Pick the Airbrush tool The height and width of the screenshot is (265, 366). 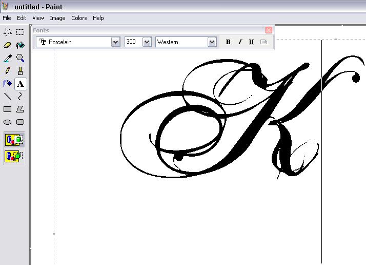(8, 84)
